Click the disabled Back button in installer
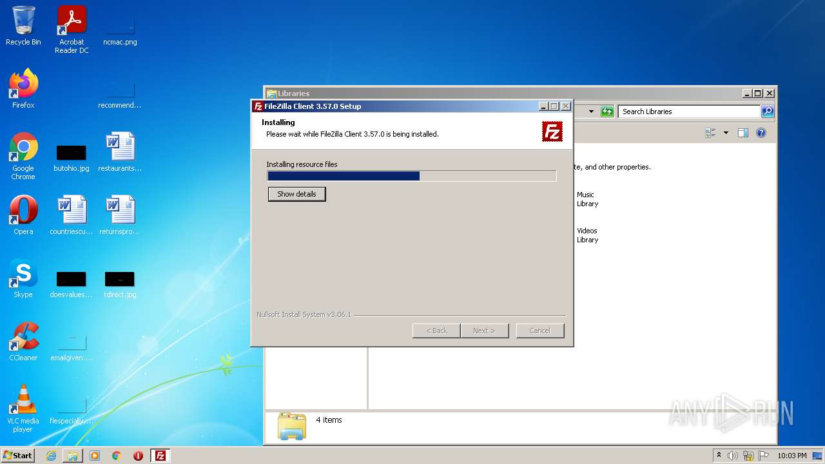This screenshot has height=464, width=825. 436,331
